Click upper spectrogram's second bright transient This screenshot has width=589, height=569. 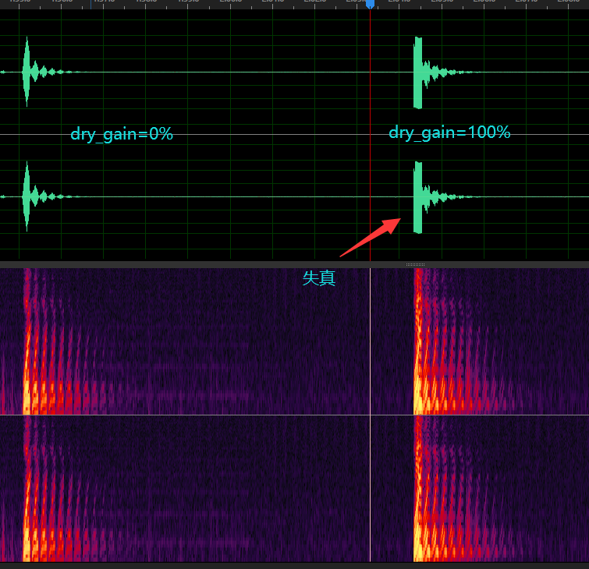418,341
